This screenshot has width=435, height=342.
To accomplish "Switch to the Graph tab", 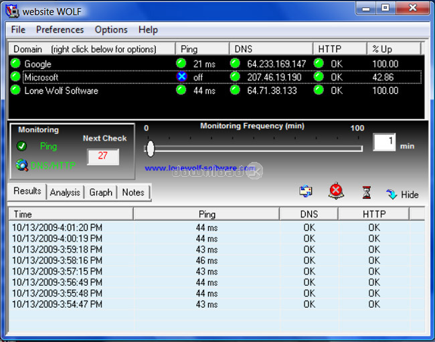I will [100, 192].
